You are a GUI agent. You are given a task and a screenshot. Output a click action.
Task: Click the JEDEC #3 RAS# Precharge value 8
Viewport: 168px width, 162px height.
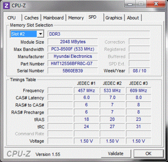(x=139, y=112)
